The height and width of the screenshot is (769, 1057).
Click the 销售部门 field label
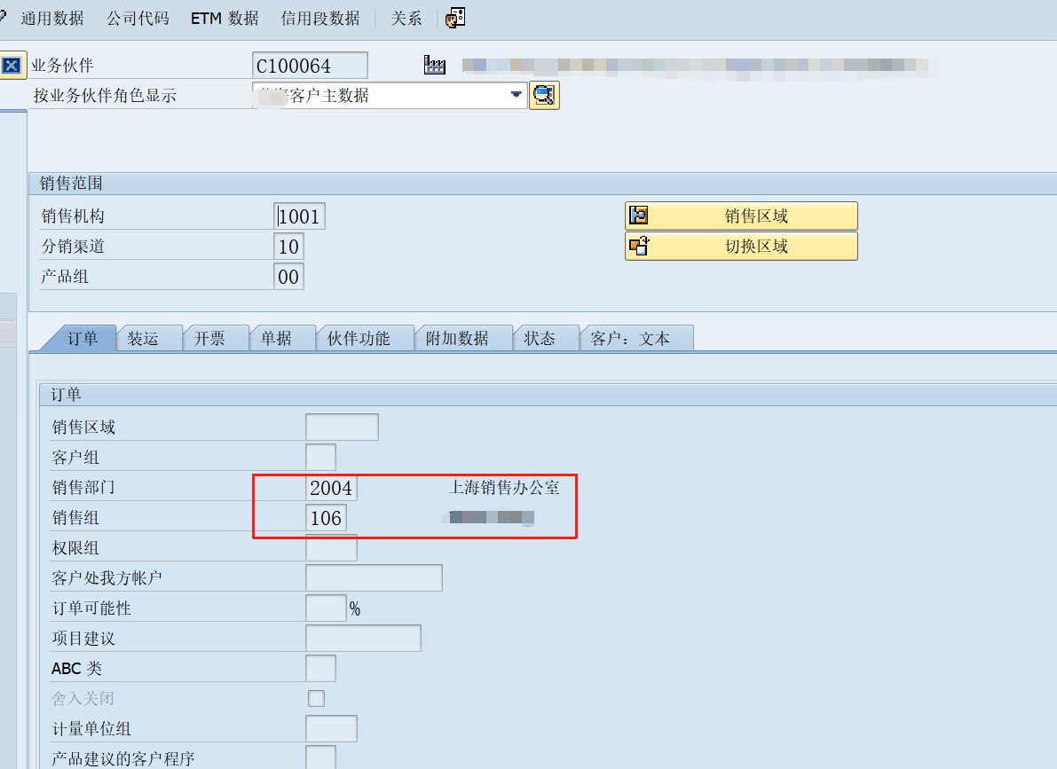pyautogui.click(x=83, y=487)
